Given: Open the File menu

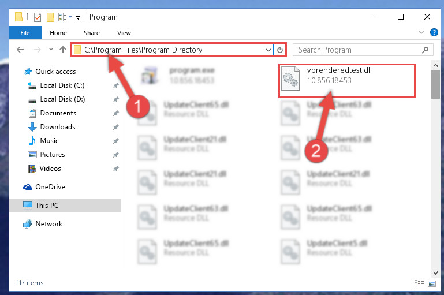Looking at the screenshot, I should click(x=25, y=33).
